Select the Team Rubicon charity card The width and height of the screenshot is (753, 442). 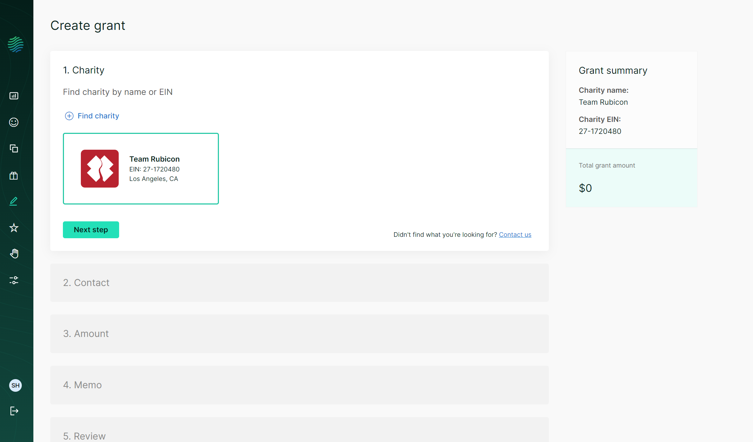(141, 169)
